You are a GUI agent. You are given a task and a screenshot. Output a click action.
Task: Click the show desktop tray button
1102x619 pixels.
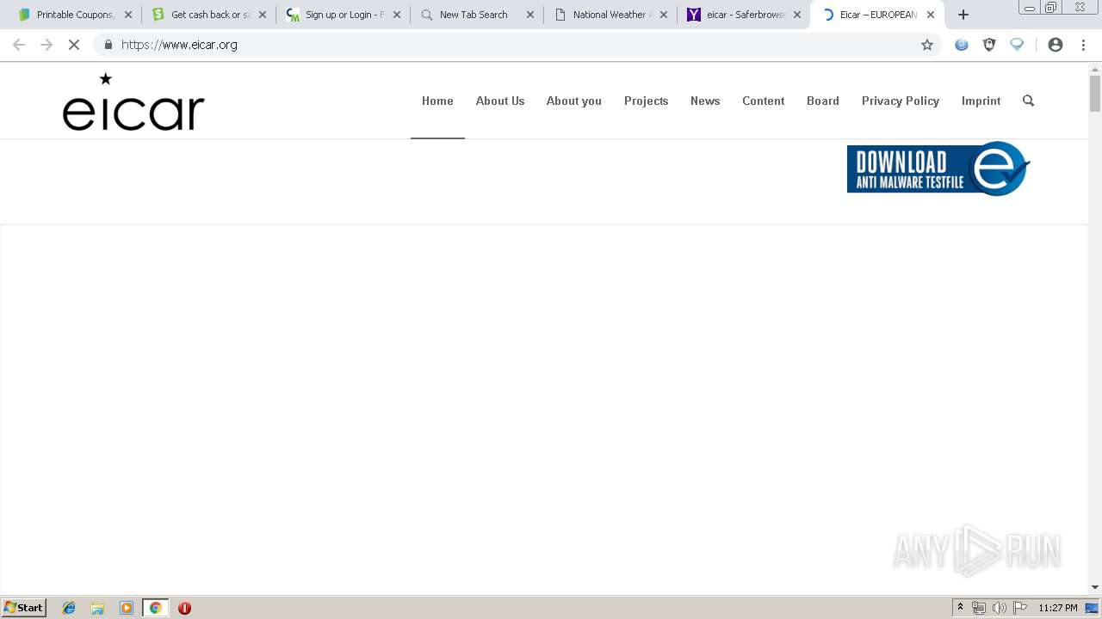1093,608
